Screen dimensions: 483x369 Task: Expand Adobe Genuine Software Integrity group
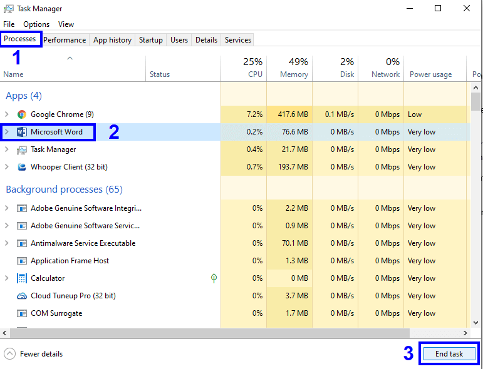6,208
